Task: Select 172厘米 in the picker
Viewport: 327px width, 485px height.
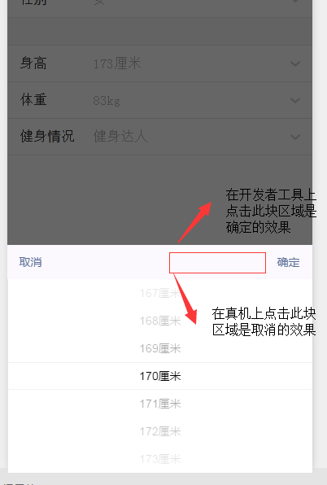Action: (160, 431)
